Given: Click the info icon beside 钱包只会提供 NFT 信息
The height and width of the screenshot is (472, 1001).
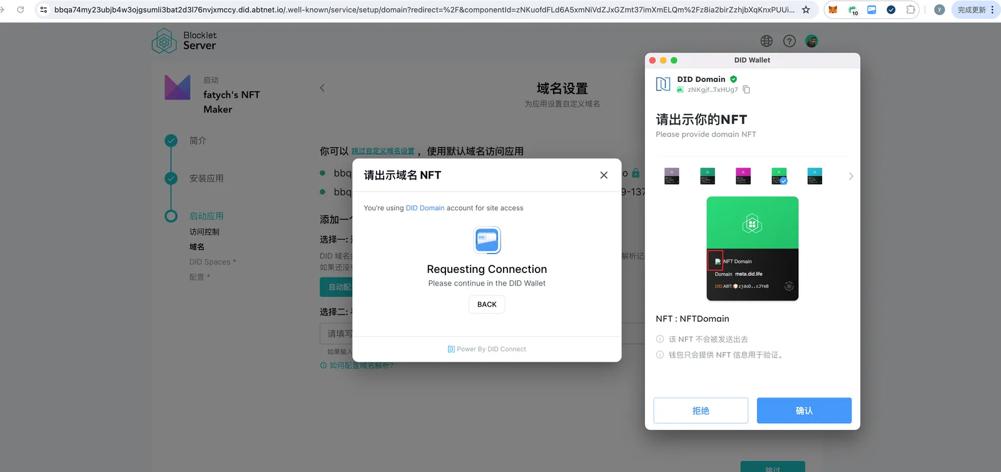Looking at the screenshot, I should [660, 355].
